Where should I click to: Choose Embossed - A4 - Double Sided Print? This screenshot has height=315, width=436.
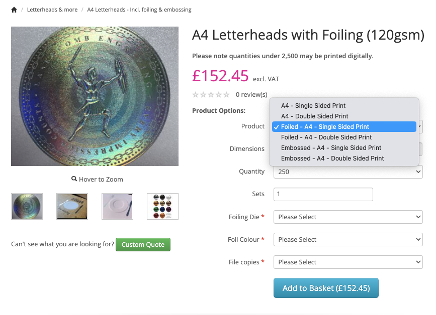point(332,159)
